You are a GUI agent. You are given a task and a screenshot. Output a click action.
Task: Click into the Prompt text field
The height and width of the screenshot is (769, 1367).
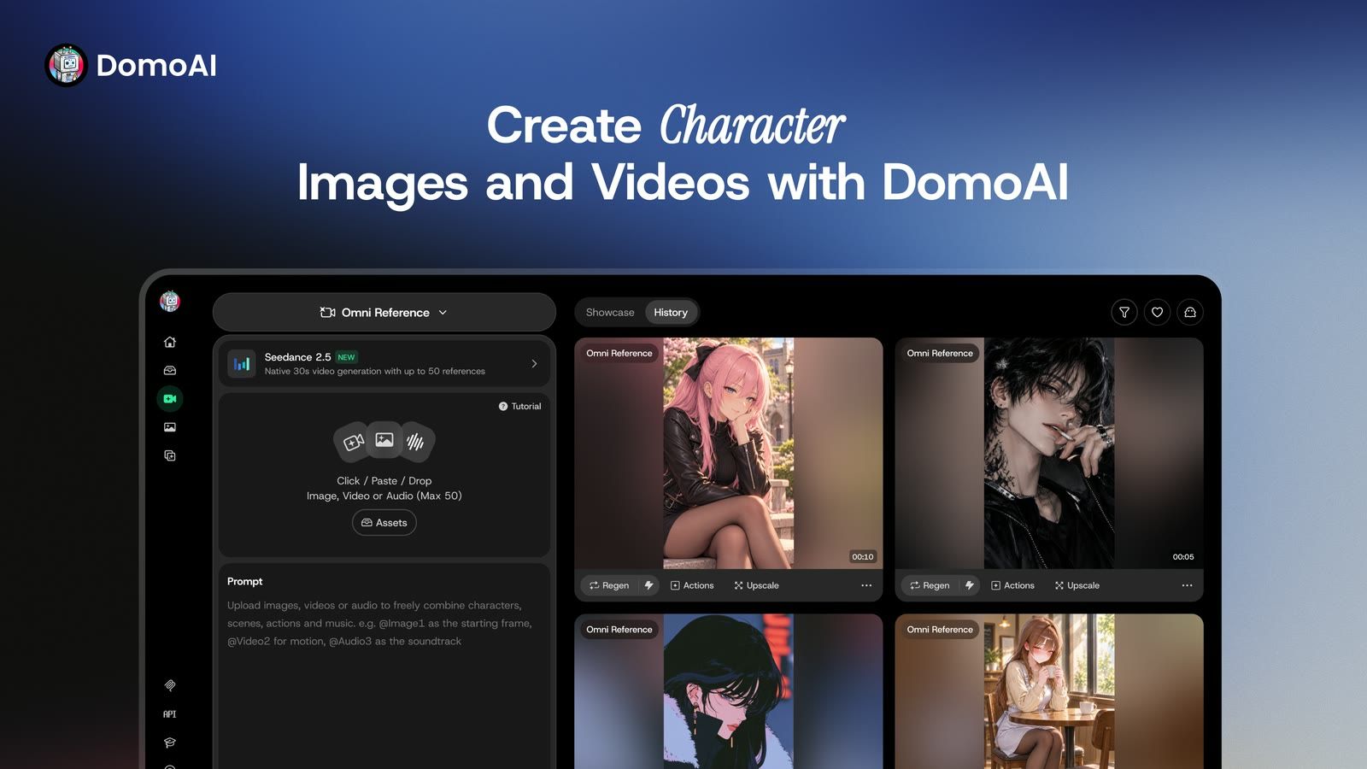click(x=384, y=675)
